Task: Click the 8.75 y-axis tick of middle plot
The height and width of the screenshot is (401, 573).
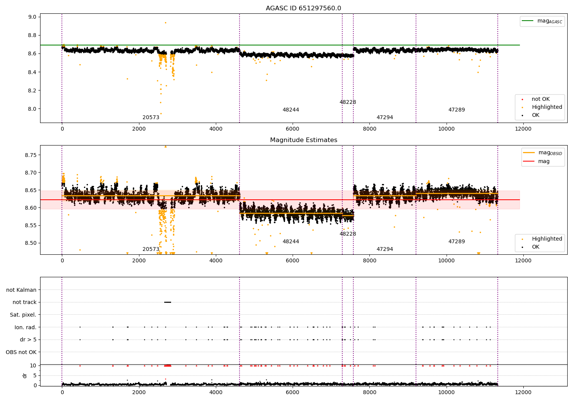Action: click(31, 155)
